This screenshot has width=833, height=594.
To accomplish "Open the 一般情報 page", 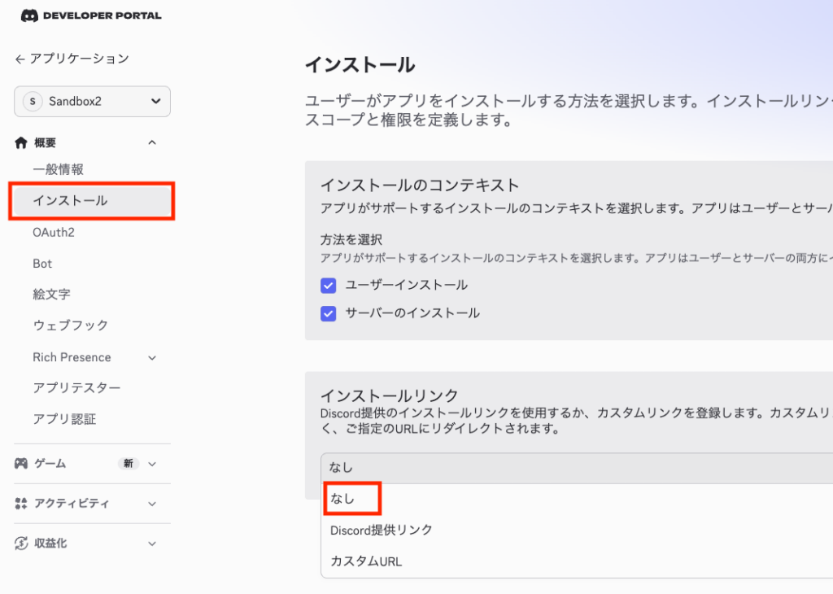I will 59,169.
